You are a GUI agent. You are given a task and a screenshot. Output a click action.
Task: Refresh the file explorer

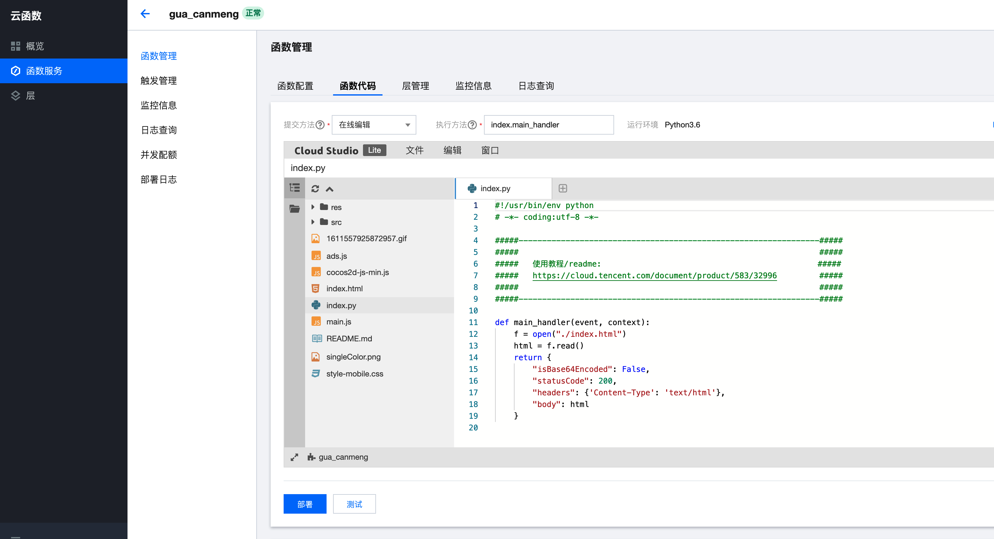315,189
